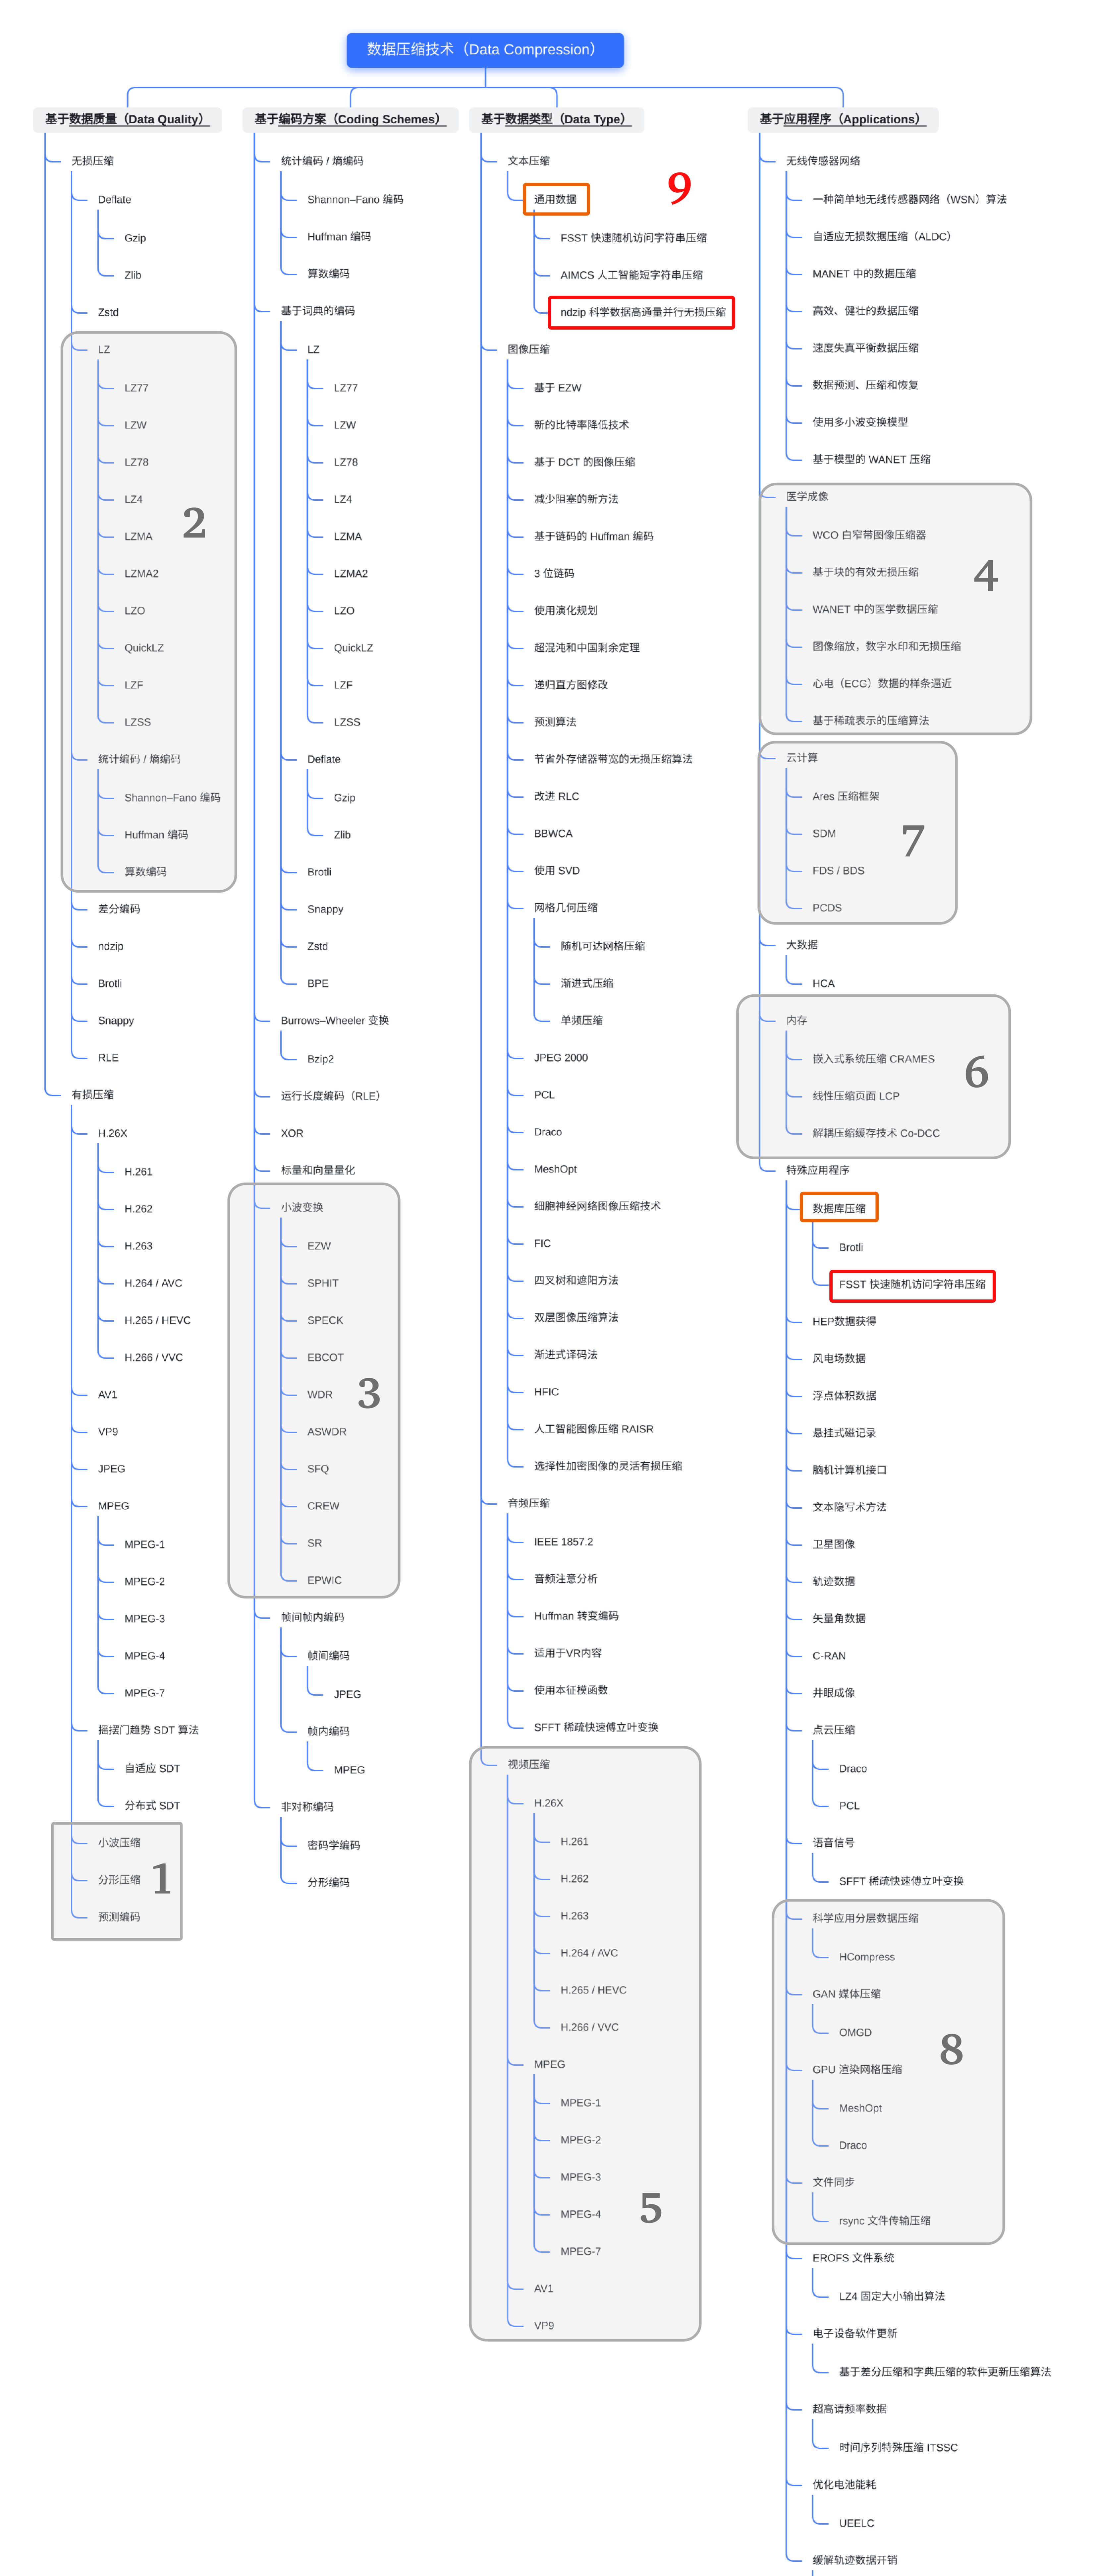1095x2576 pixels.
Task: Click the "标量和向量量化" node
Action: pos(318,1170)
